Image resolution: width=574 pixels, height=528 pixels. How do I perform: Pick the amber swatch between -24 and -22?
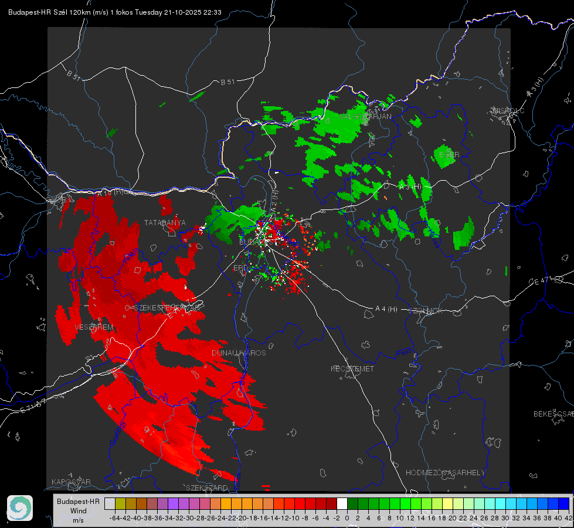(226, 503)
